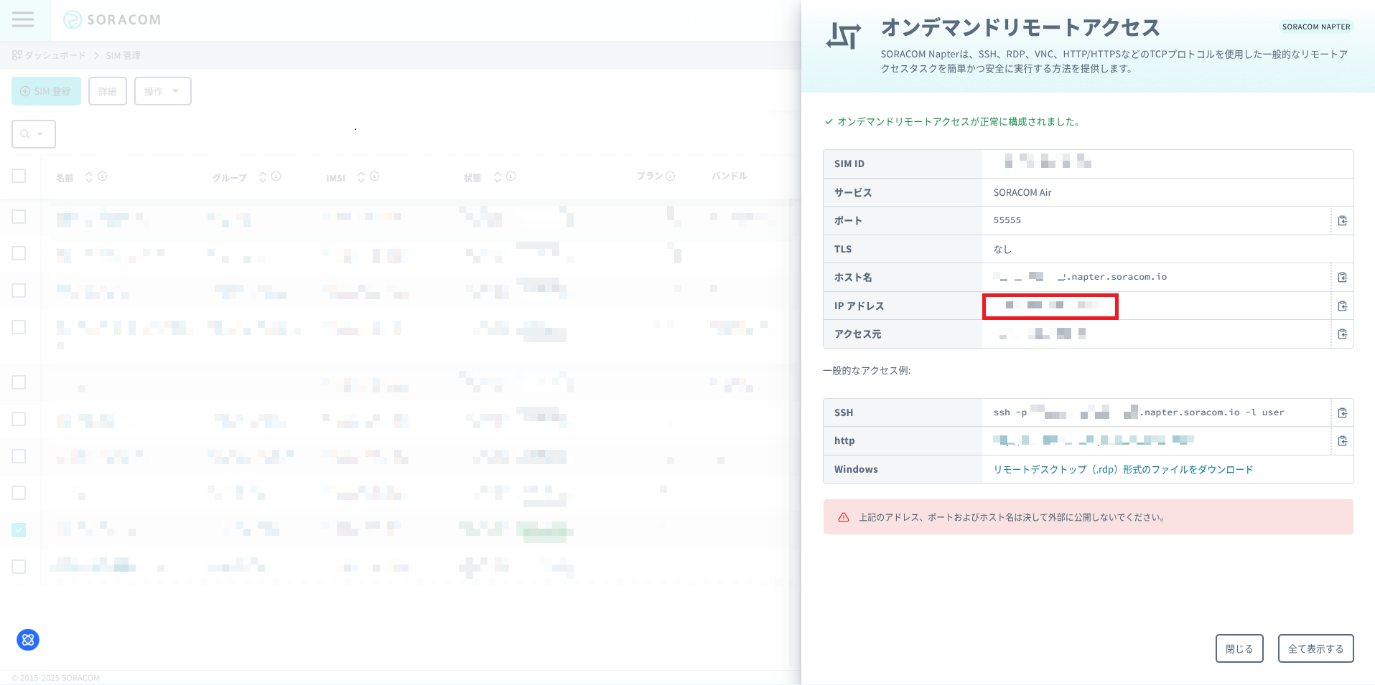Open the Intercom chat widget
The width and height of the screenshot is (1375, 685).
(27, 639)
